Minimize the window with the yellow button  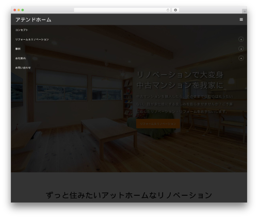(x=19, y=10)
